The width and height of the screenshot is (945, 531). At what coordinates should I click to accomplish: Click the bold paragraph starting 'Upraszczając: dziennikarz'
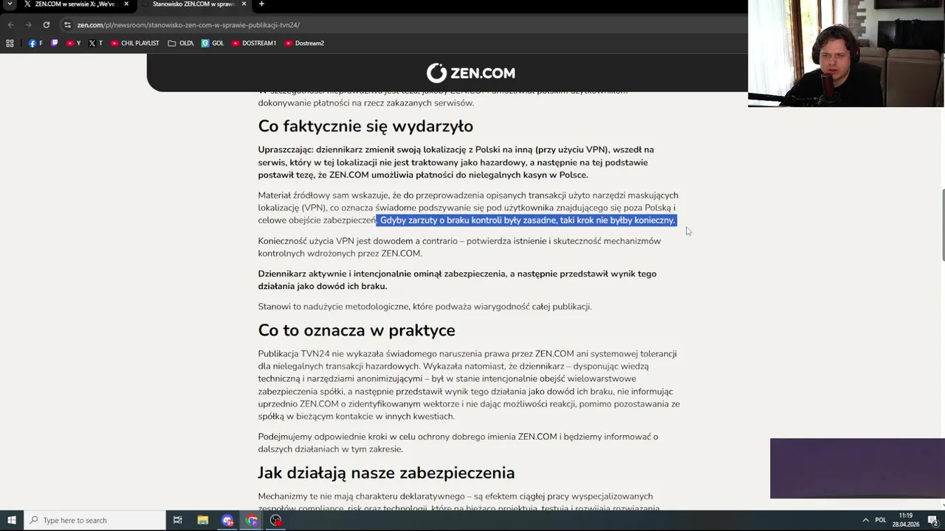[456, 162]
